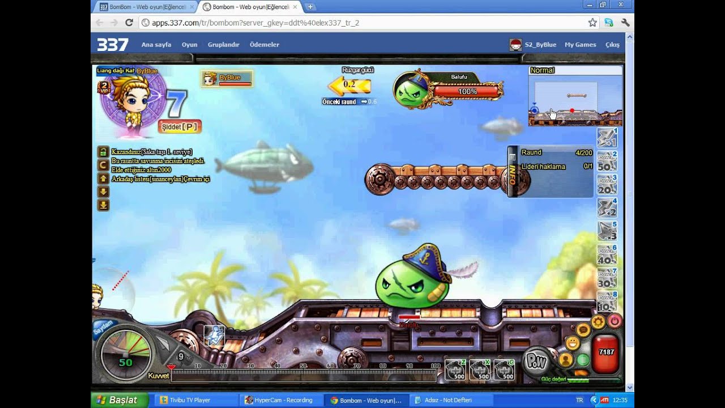The image size is (725, 408).
Task: Use the C item slot costing 500
Action: click(504, 369)
